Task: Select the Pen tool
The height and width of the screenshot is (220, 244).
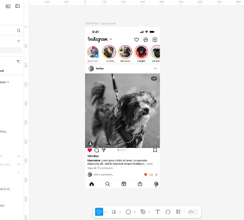Action: 143,212
